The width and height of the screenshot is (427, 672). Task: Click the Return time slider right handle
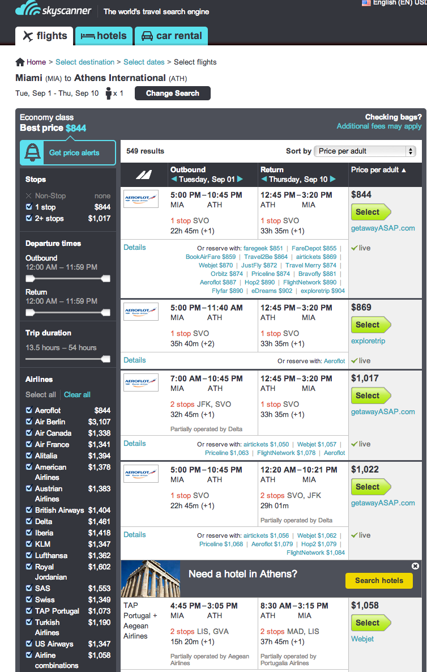pos(105,312)
